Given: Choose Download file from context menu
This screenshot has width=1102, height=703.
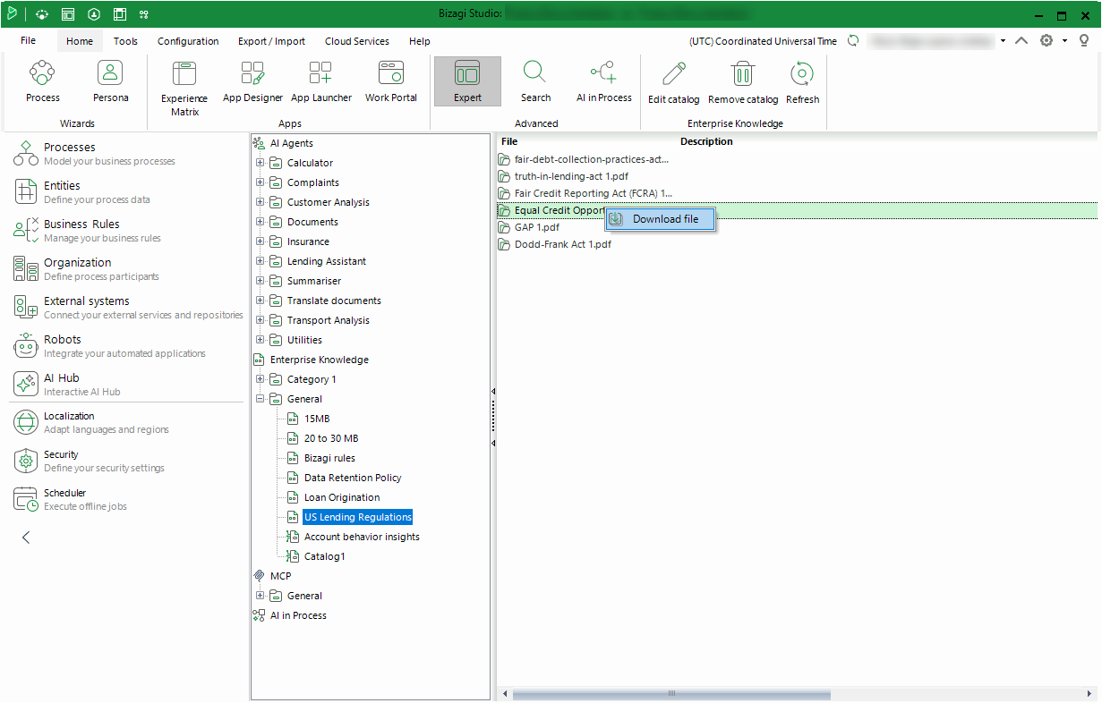Looking at the screenshot, I should 661,219.
